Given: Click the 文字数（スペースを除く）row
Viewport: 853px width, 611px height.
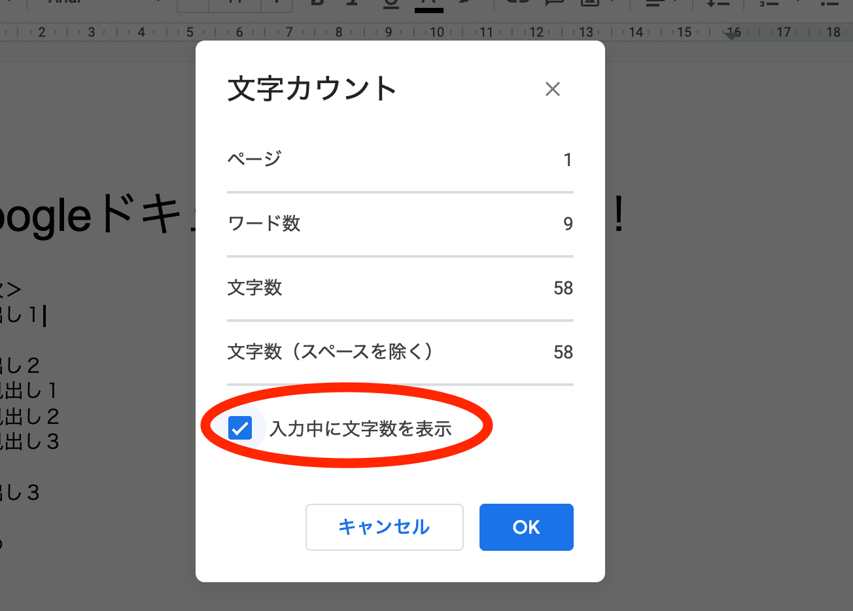Looking at the screenshot, I should (x=400, y=352).
